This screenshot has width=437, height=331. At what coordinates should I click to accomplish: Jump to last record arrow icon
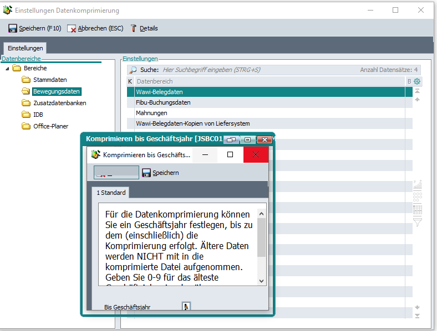pyautogui.click(x=417, y=316)
